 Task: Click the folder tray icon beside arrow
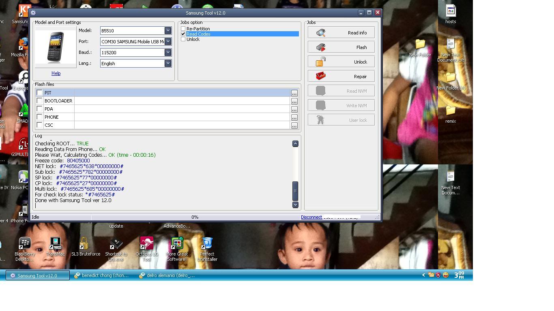pyautogui.click(x=431, y=275)
